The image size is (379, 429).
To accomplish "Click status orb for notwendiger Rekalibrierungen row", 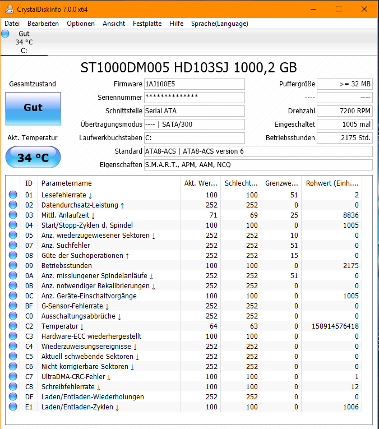I will click(13, 285).
